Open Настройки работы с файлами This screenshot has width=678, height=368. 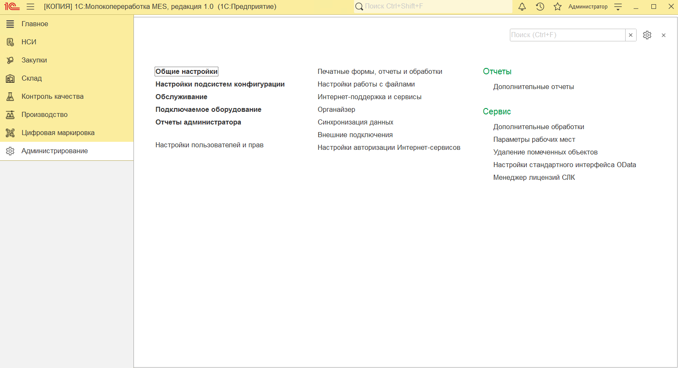tap(366, 84)
